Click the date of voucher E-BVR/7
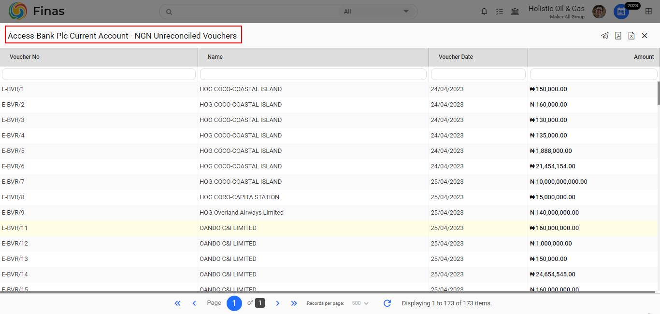This screenshot has width=660, height=314. (x=447, y=182)
